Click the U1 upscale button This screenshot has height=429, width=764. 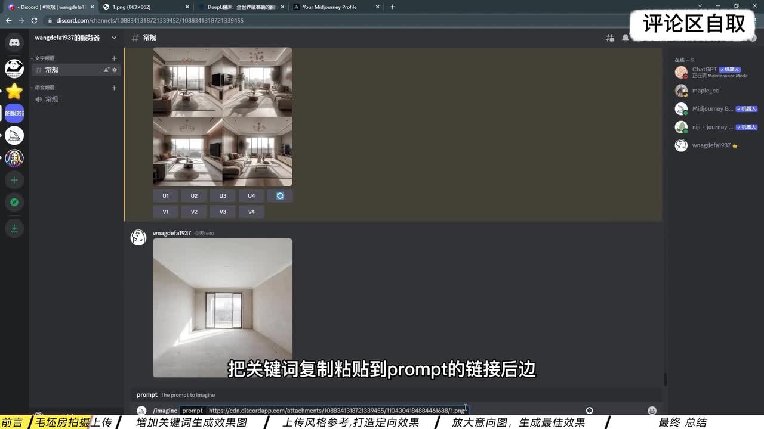pos(165,196)
